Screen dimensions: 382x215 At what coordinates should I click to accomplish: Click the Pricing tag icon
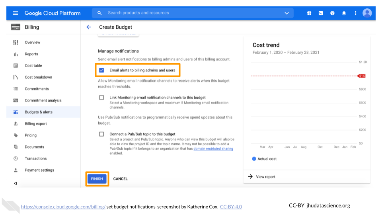click(x=16, y=135)
